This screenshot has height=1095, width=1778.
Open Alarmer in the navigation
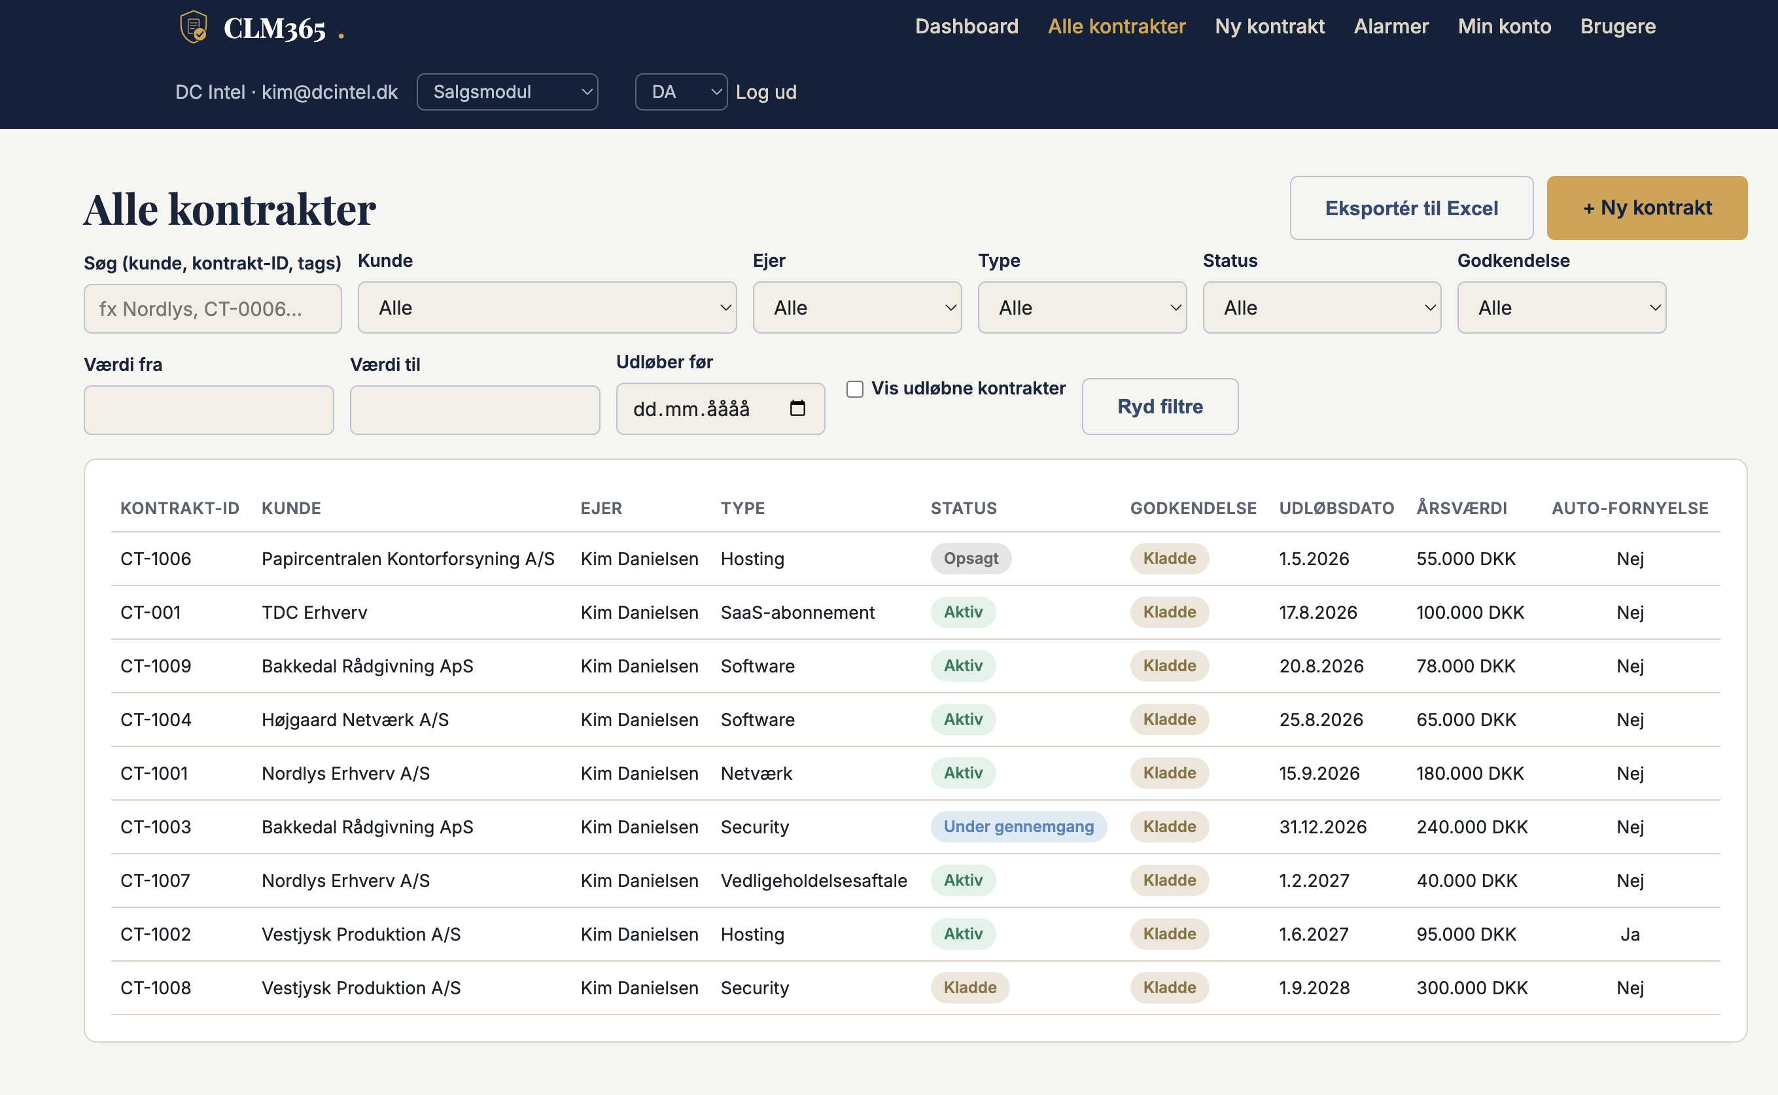[1391, 27]
